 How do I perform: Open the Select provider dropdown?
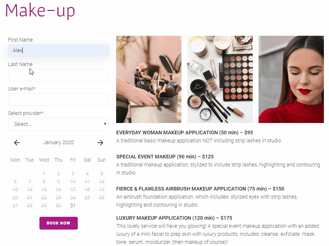pyautogui.click(x=58, y=124)
